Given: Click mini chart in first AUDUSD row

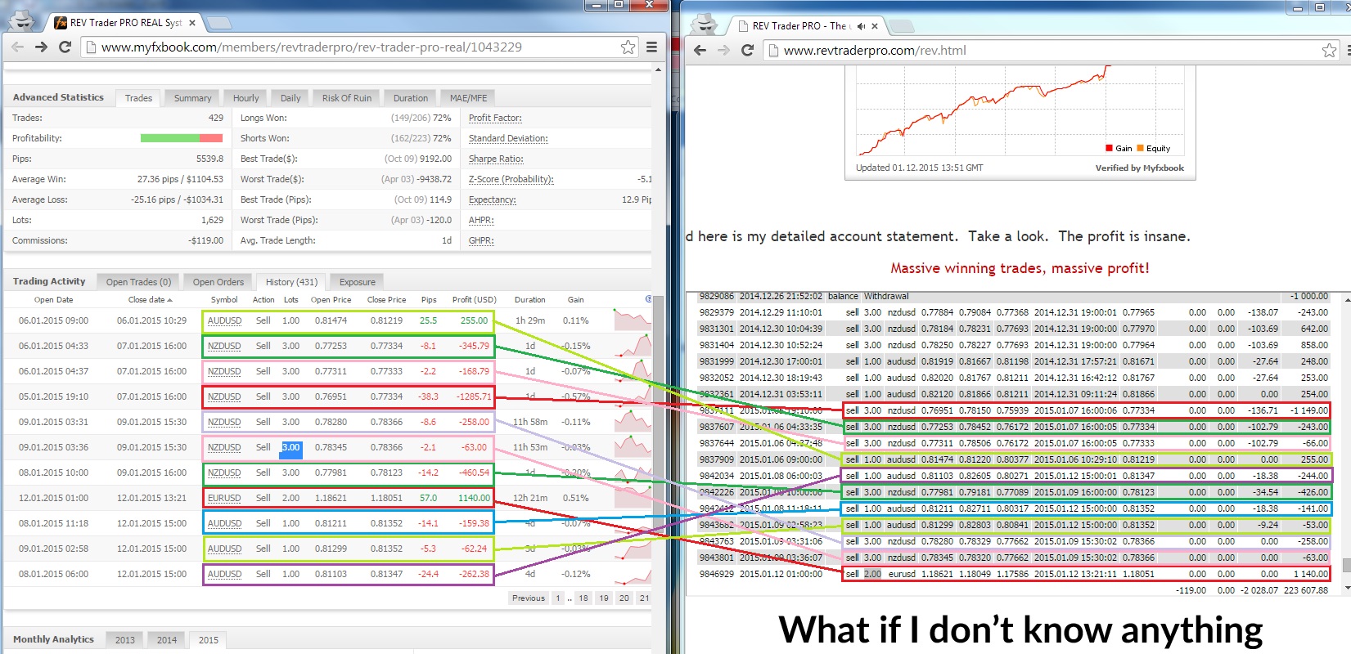Looking at the screenshot, I should click(x=633, y=320).
